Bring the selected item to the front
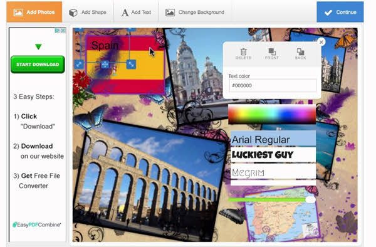 pyautogui.click(x=272, y=54)
